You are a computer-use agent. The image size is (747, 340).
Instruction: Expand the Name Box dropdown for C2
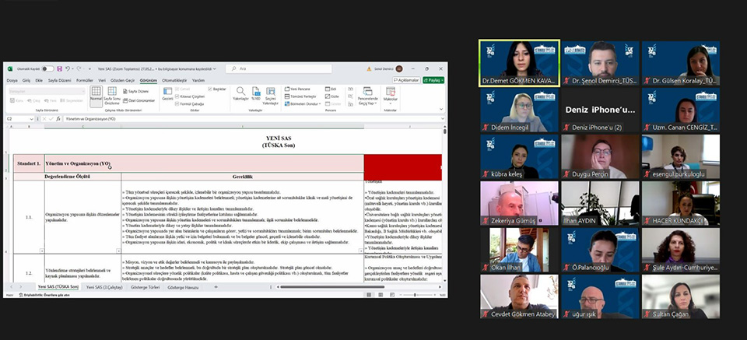[x=30, y=119]
